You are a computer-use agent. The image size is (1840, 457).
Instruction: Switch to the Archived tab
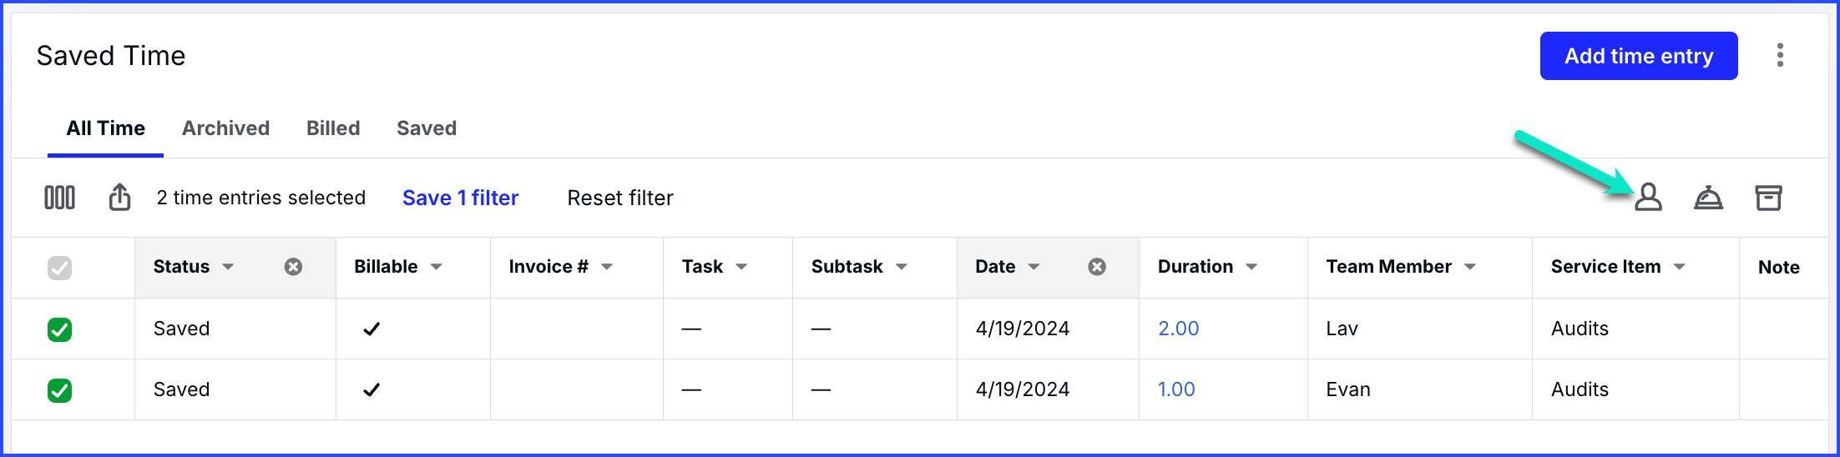tap(225, 128)
